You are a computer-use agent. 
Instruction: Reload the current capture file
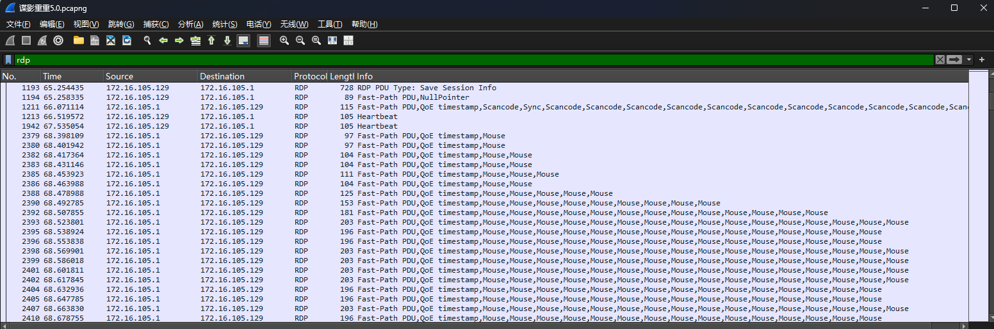click(x=127, y=40)
